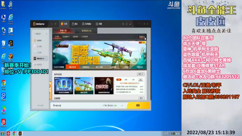Open the 辅助设置 settings at bottom left
Viewport: 242px width, 136px height.
click(57, 105)
